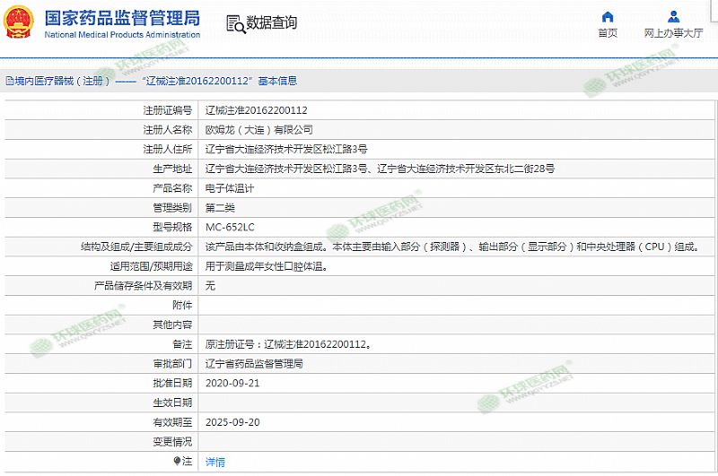Open the 详情 details link

coord(215,462)
